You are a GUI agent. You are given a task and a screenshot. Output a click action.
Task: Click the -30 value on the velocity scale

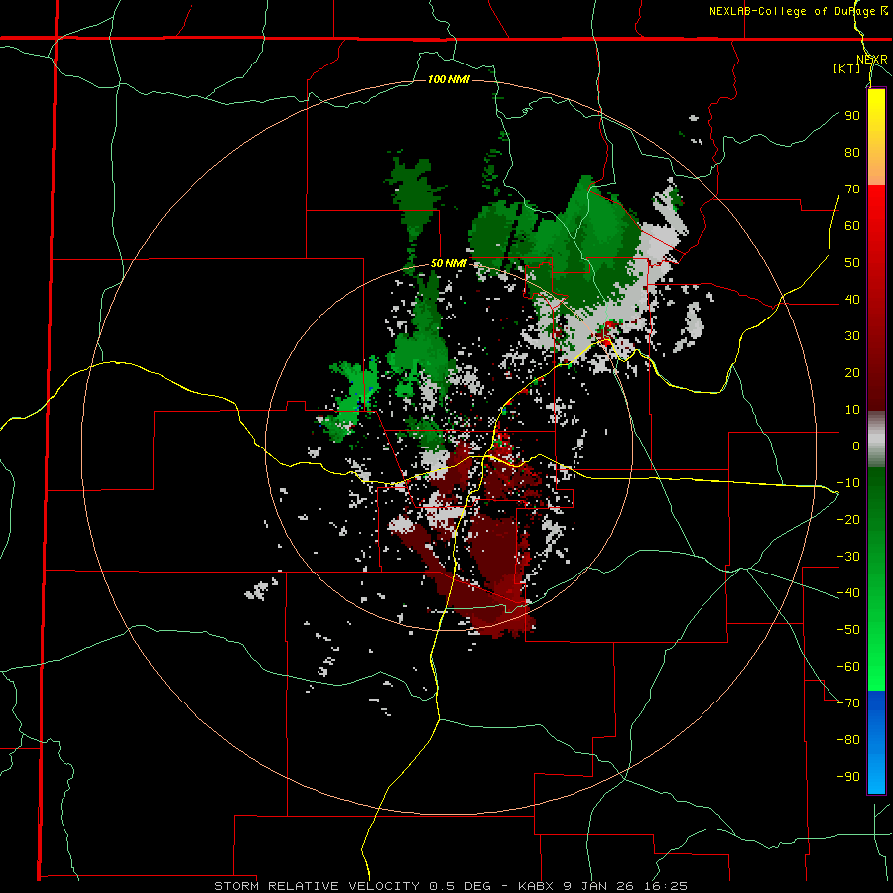click(848, 557)
